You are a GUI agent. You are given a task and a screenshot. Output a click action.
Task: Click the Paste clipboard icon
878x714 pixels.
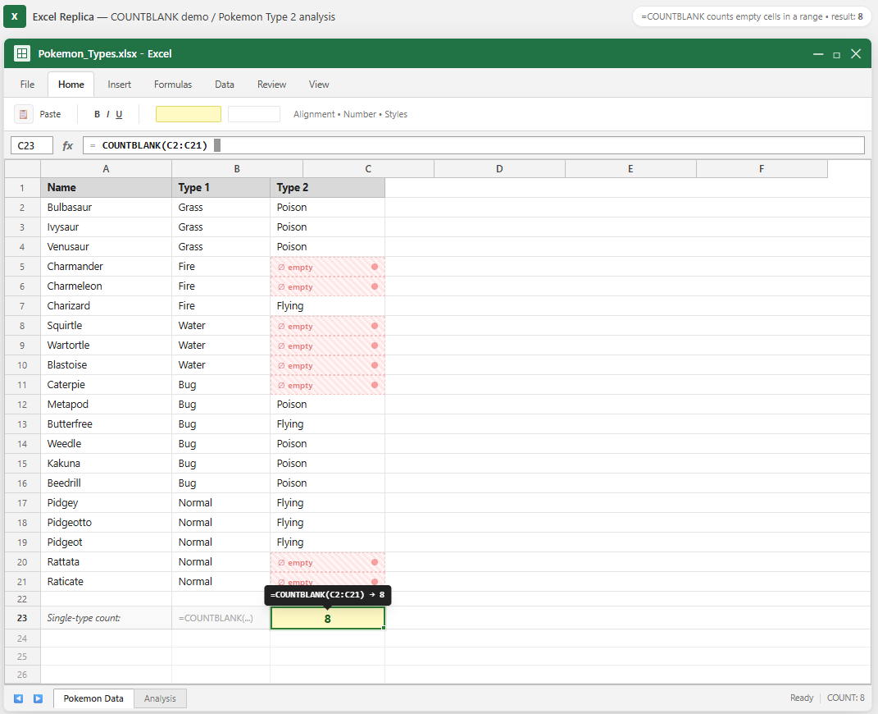(24, 114)
